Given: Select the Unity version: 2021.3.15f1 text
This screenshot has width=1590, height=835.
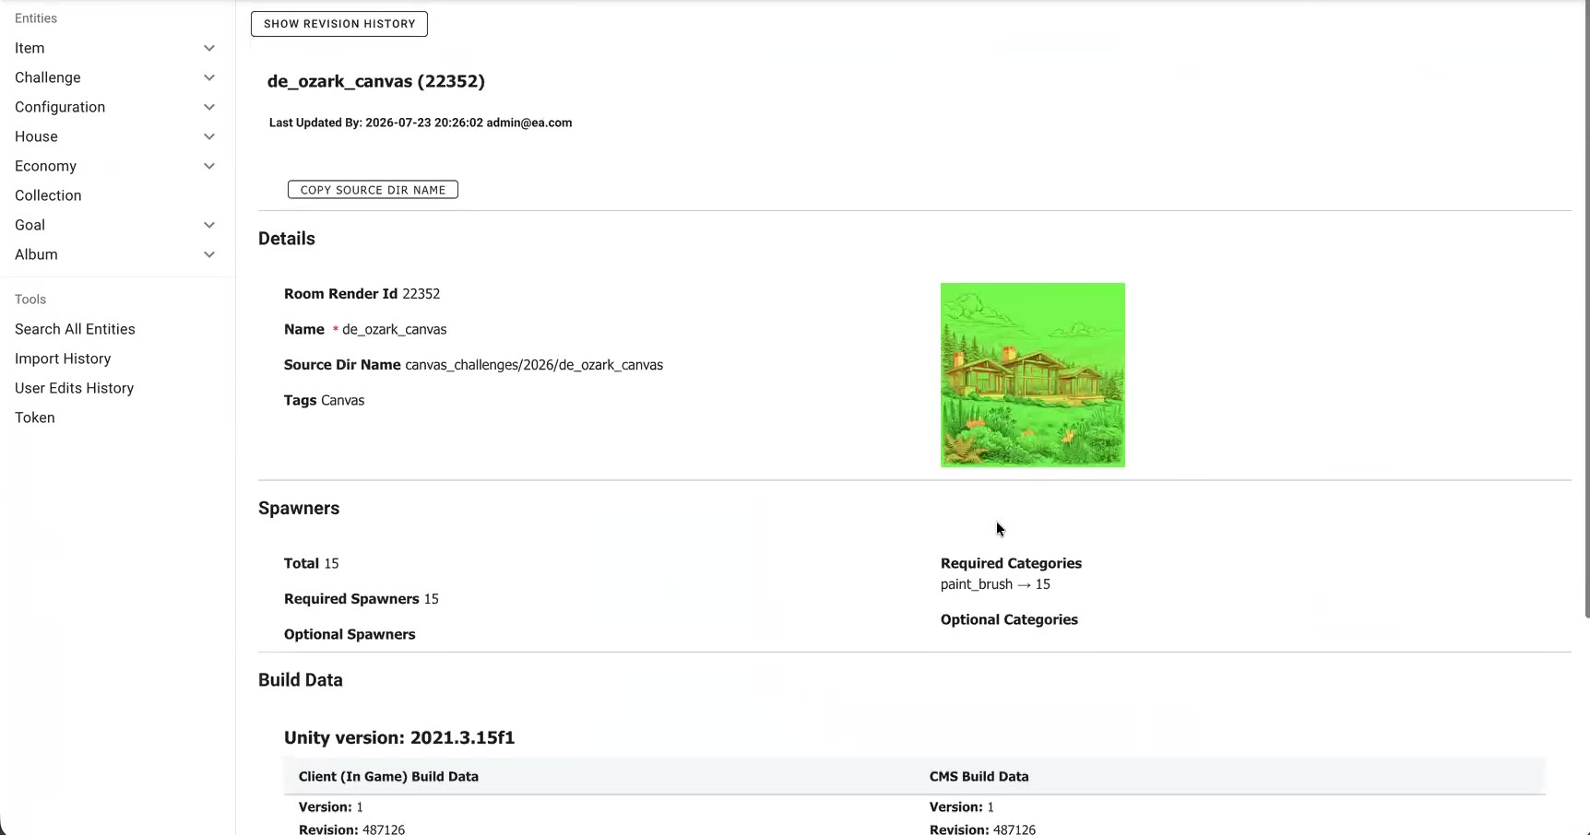Looking at the screenshot, I should point(399,737).
